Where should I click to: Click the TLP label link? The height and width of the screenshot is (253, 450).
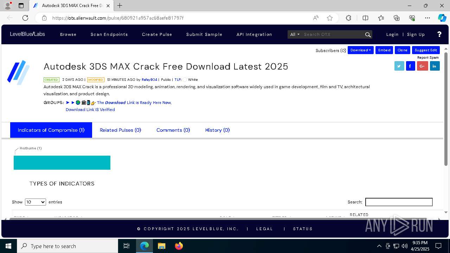click(178, 80)
